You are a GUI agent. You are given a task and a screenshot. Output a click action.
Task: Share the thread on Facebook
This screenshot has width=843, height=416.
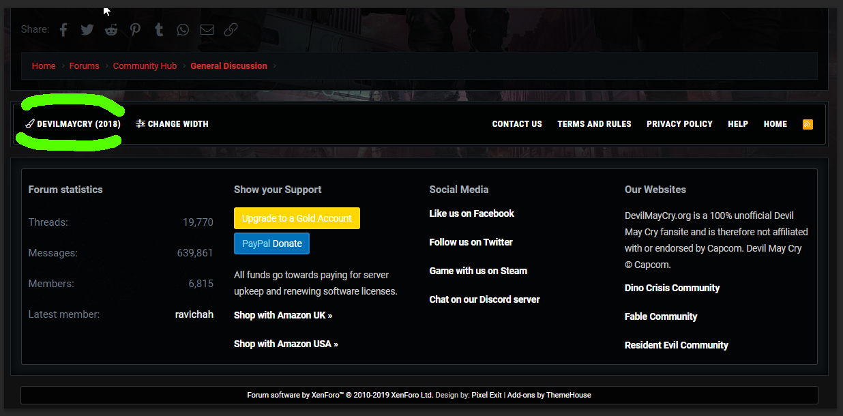[63, 29]
